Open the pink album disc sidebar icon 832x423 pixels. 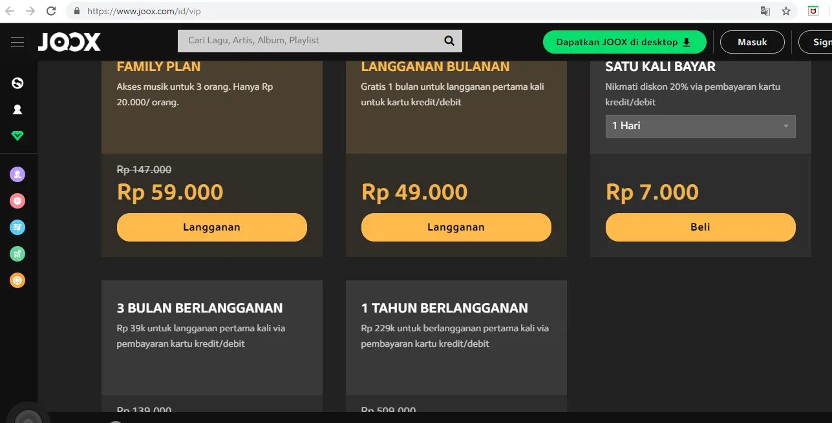tap(17, 201)
